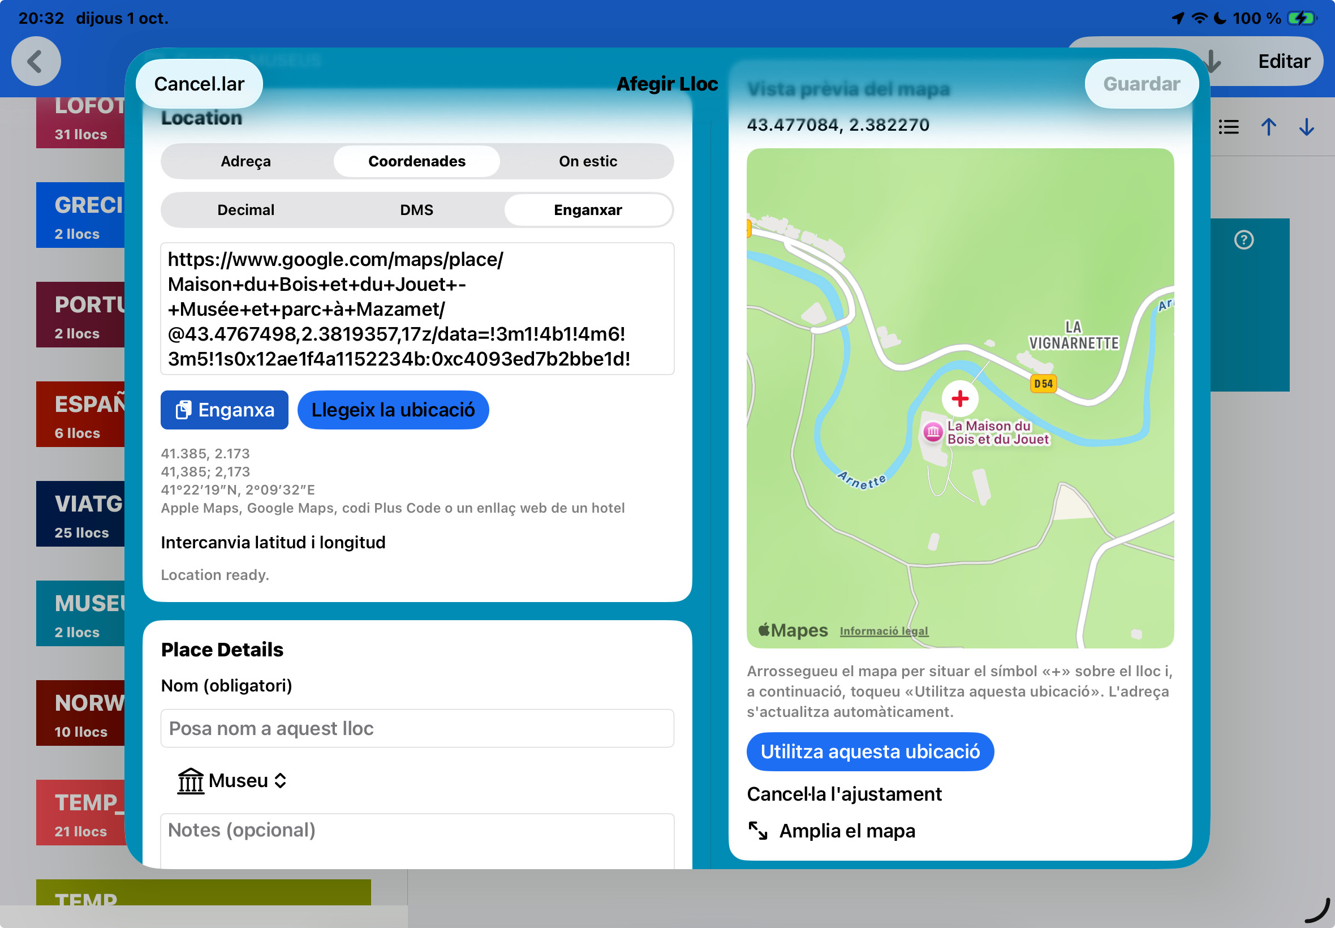Screen dimensions: 1335x928
Task: Click Utilitza aquesta ubicació
Action: pyautogui.click(x=870, y=751)
